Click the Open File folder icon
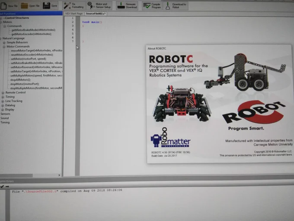294x221 pixels. point(24,6)
